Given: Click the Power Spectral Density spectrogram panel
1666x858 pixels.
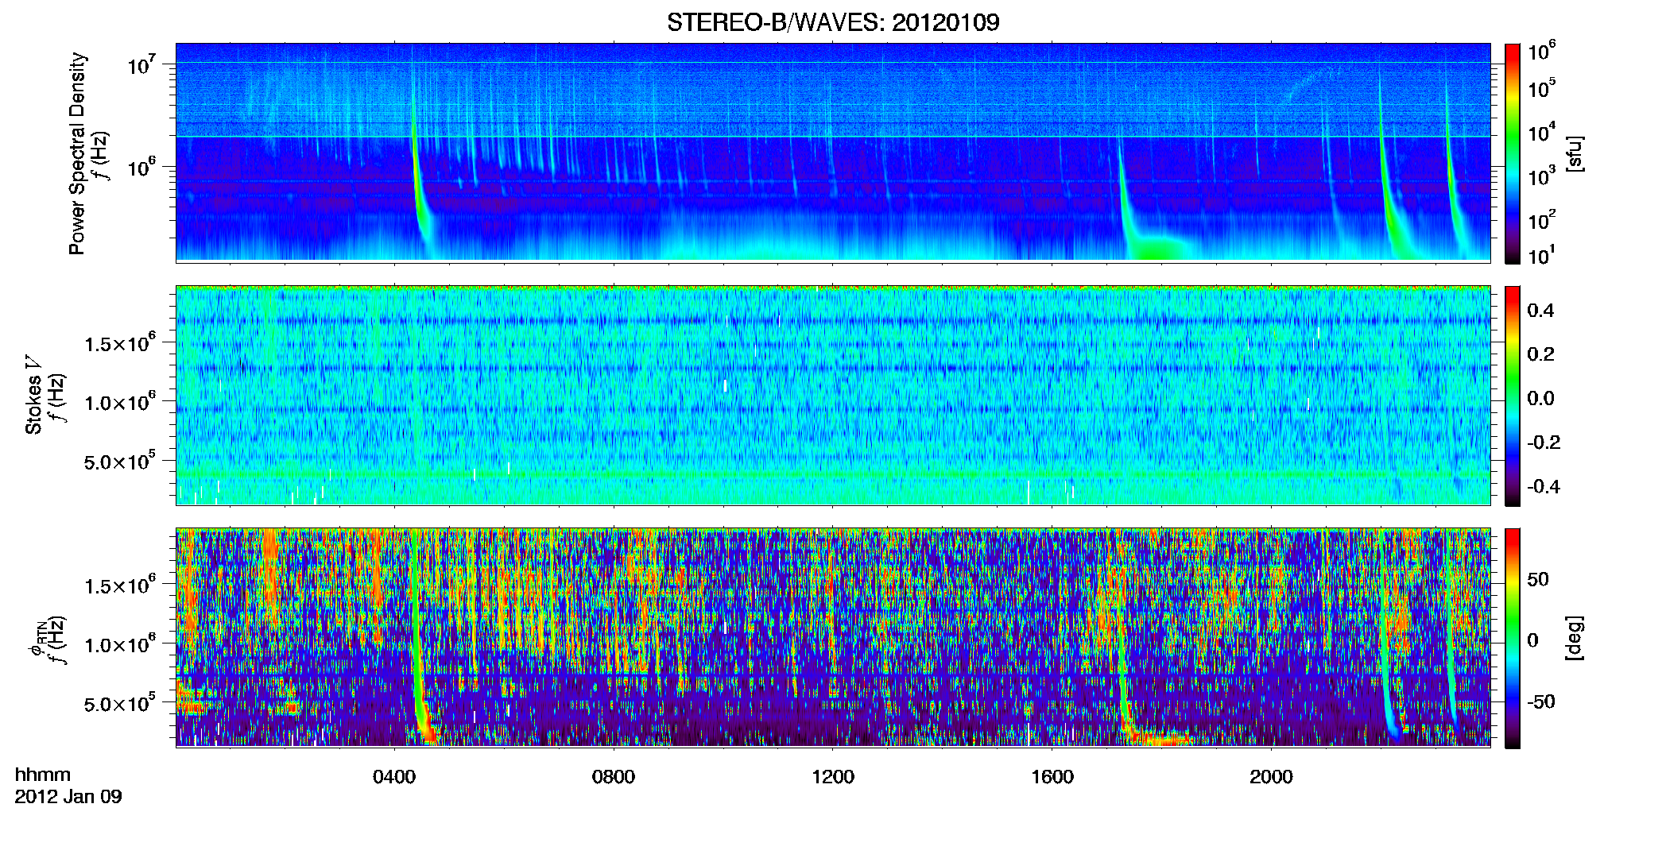Looking at the screenshot, I should tap(833, 153).
